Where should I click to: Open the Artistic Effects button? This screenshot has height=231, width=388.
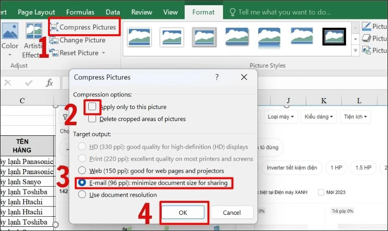34,40
